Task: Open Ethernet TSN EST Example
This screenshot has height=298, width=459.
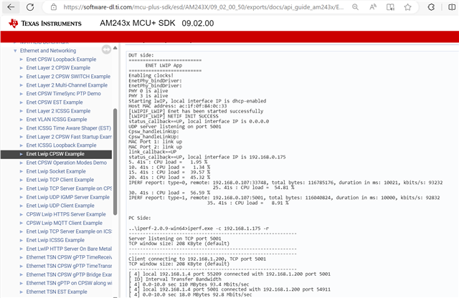Action: pos(57,292)
